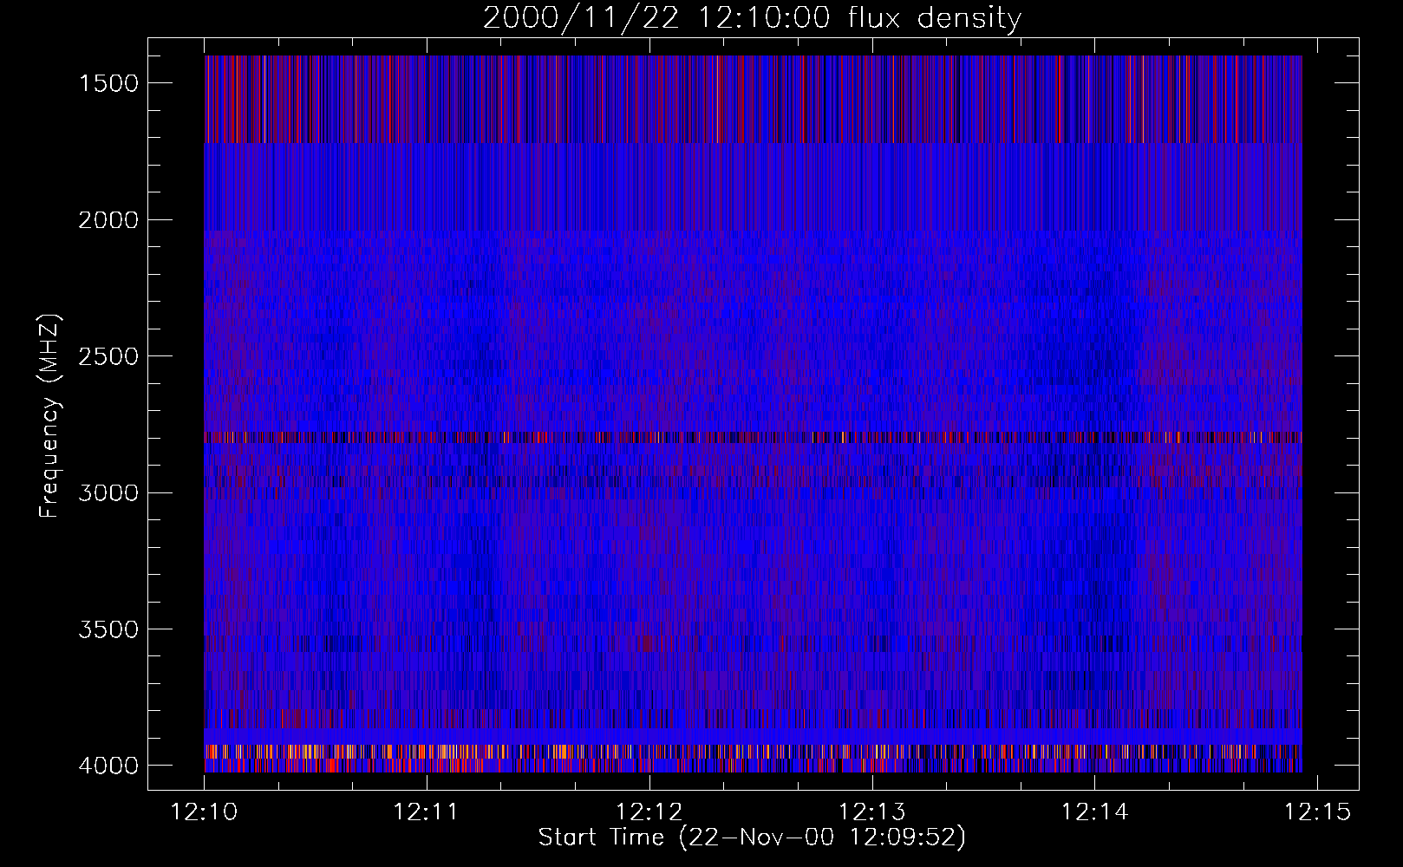Click the 3500 frequency tick label
1403x867 pixels.
(x=108, y=629)
